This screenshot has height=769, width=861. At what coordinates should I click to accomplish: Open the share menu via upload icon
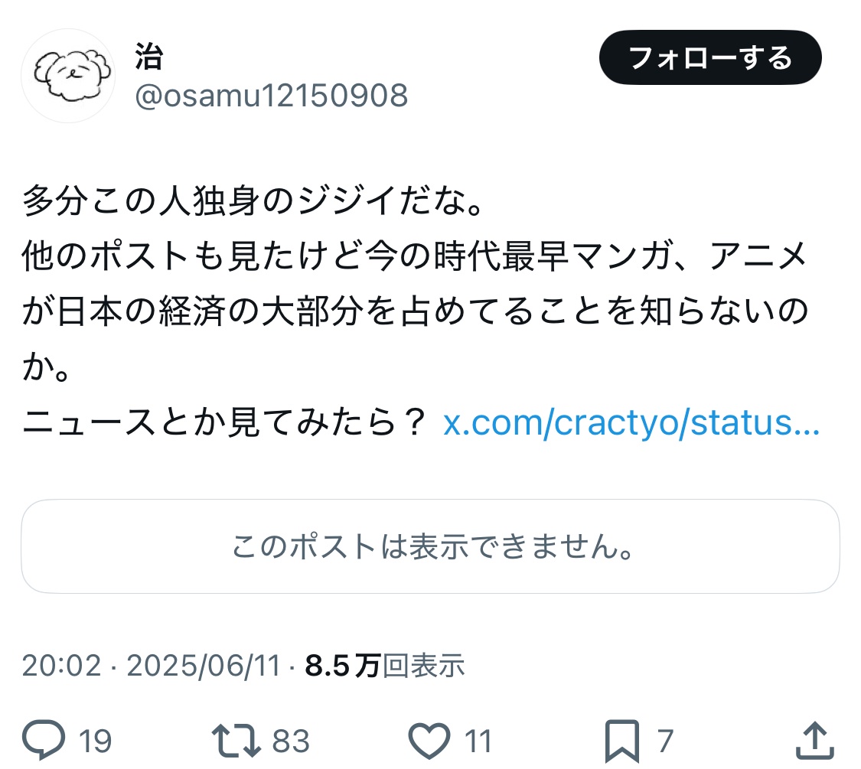(812, 740)
